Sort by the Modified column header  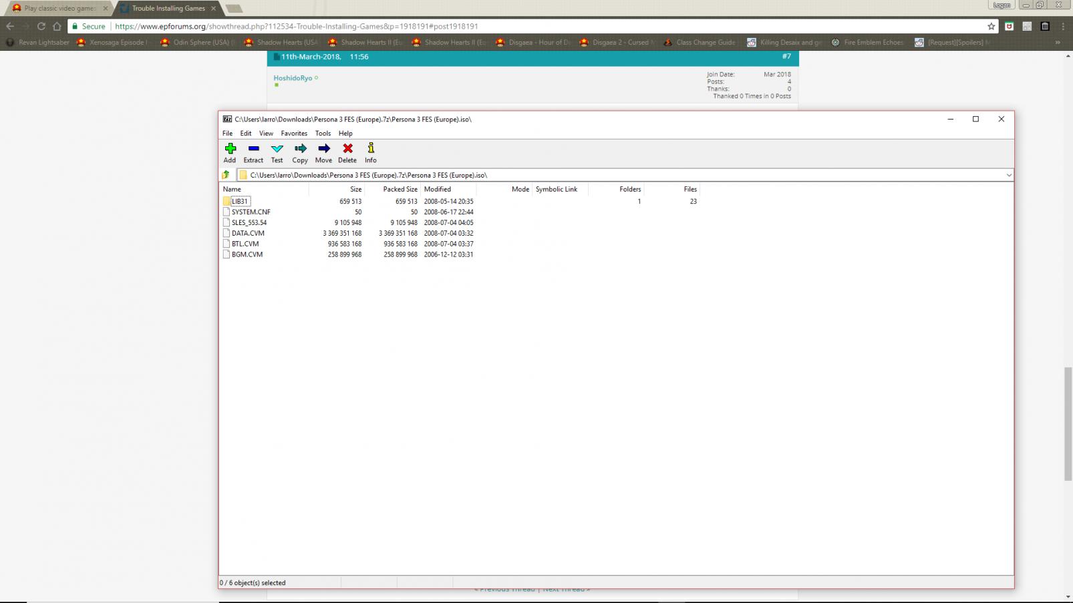(x=448, y=189)
